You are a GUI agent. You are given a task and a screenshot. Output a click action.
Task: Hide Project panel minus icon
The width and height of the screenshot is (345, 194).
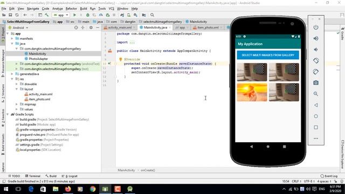point(98,27)
